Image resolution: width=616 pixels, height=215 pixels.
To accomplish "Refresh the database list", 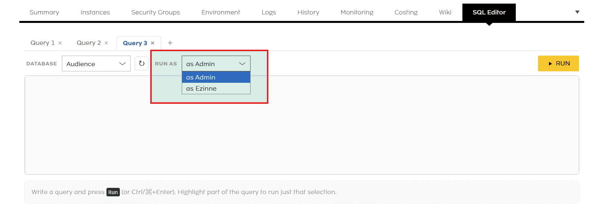I will click(x=141, y=63).
